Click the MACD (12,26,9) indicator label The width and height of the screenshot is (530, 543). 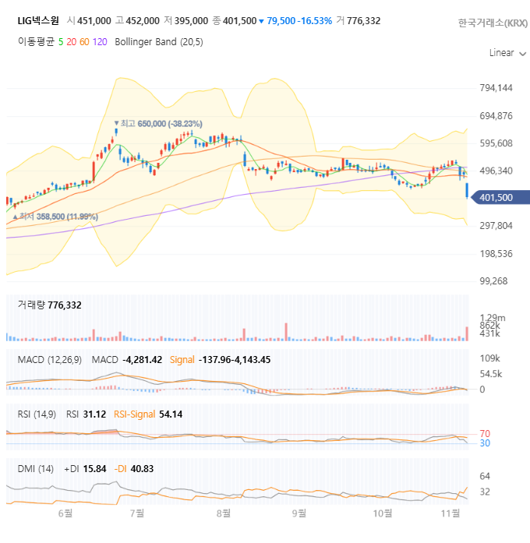pos(50,360)
